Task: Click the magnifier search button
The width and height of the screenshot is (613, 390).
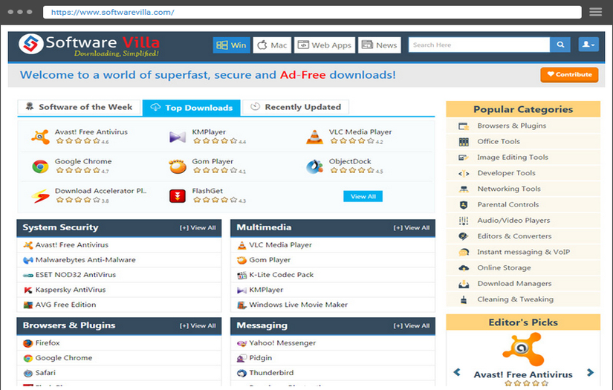Action: [x=560, y=45]
